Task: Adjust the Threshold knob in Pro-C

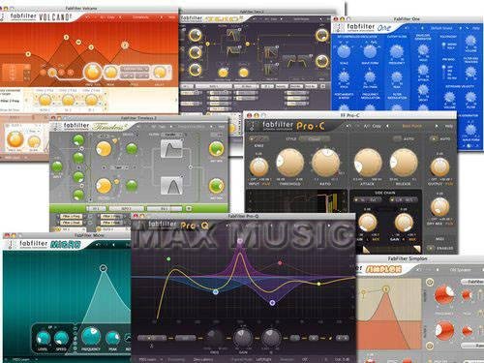Action: [x=289, y=164]
